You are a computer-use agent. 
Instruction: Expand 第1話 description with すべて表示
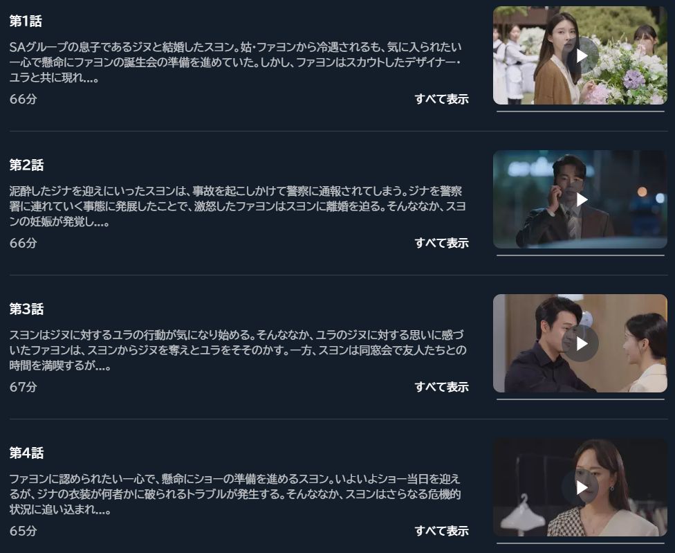point(442,99)
